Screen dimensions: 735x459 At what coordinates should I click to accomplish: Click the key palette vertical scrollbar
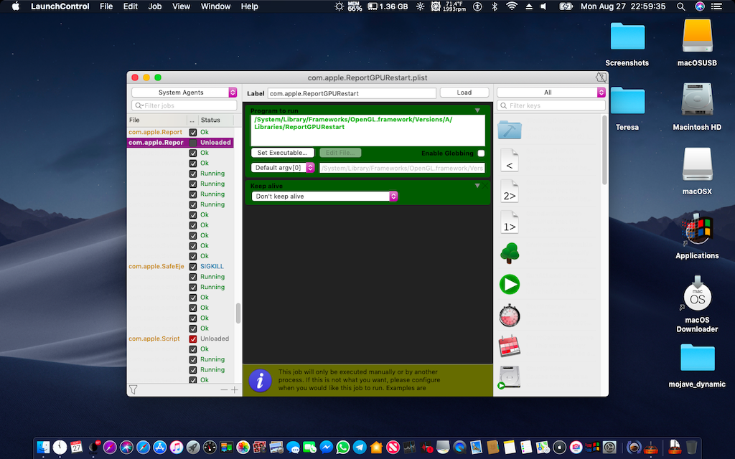pos(604,150)
